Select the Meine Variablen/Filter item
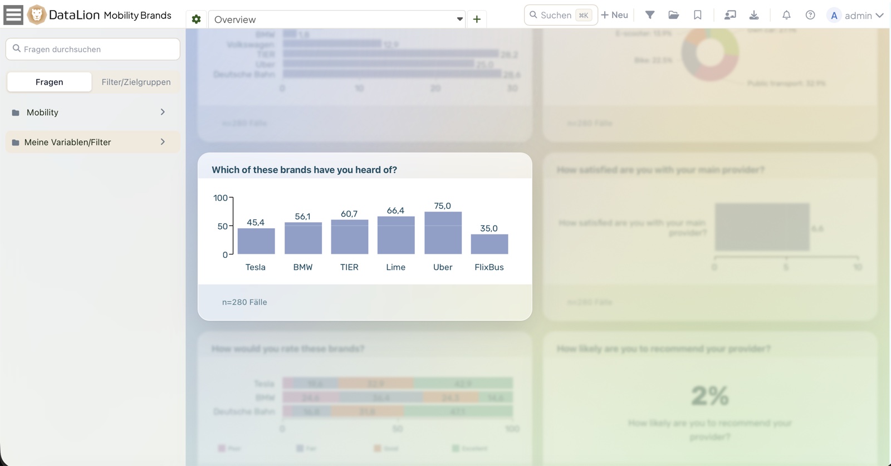Viewport: 891px width, 466px height. tap(92, 142)
